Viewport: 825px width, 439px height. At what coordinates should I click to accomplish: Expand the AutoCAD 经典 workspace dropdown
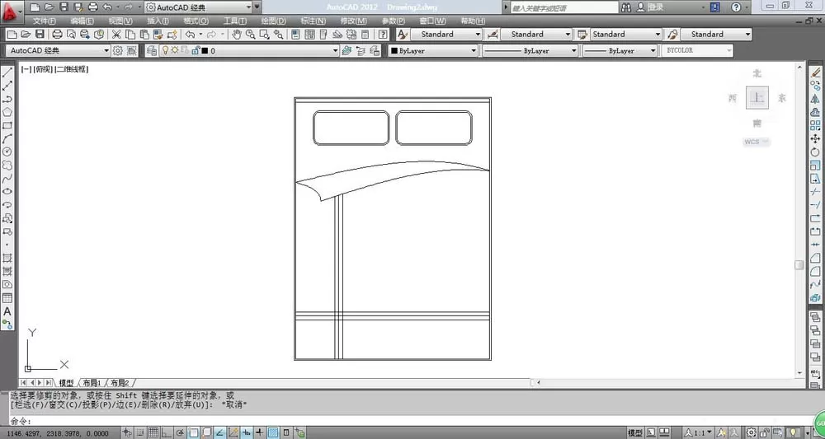point(58,51)
